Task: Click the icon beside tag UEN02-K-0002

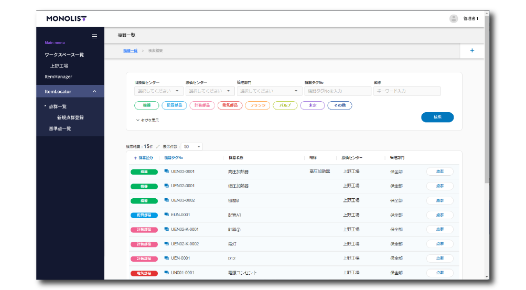Action: [x=166, y=244]
